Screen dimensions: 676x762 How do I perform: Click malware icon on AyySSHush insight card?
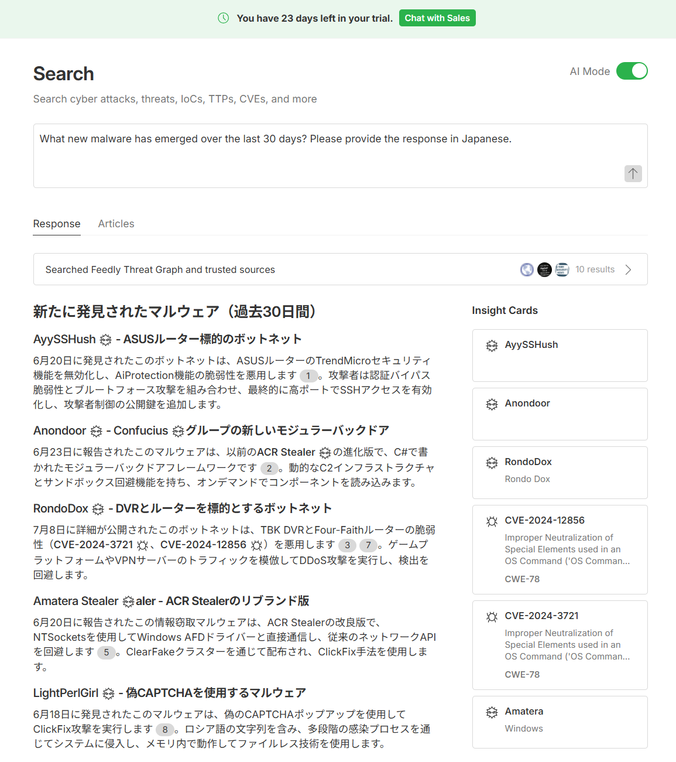point(492,346)
